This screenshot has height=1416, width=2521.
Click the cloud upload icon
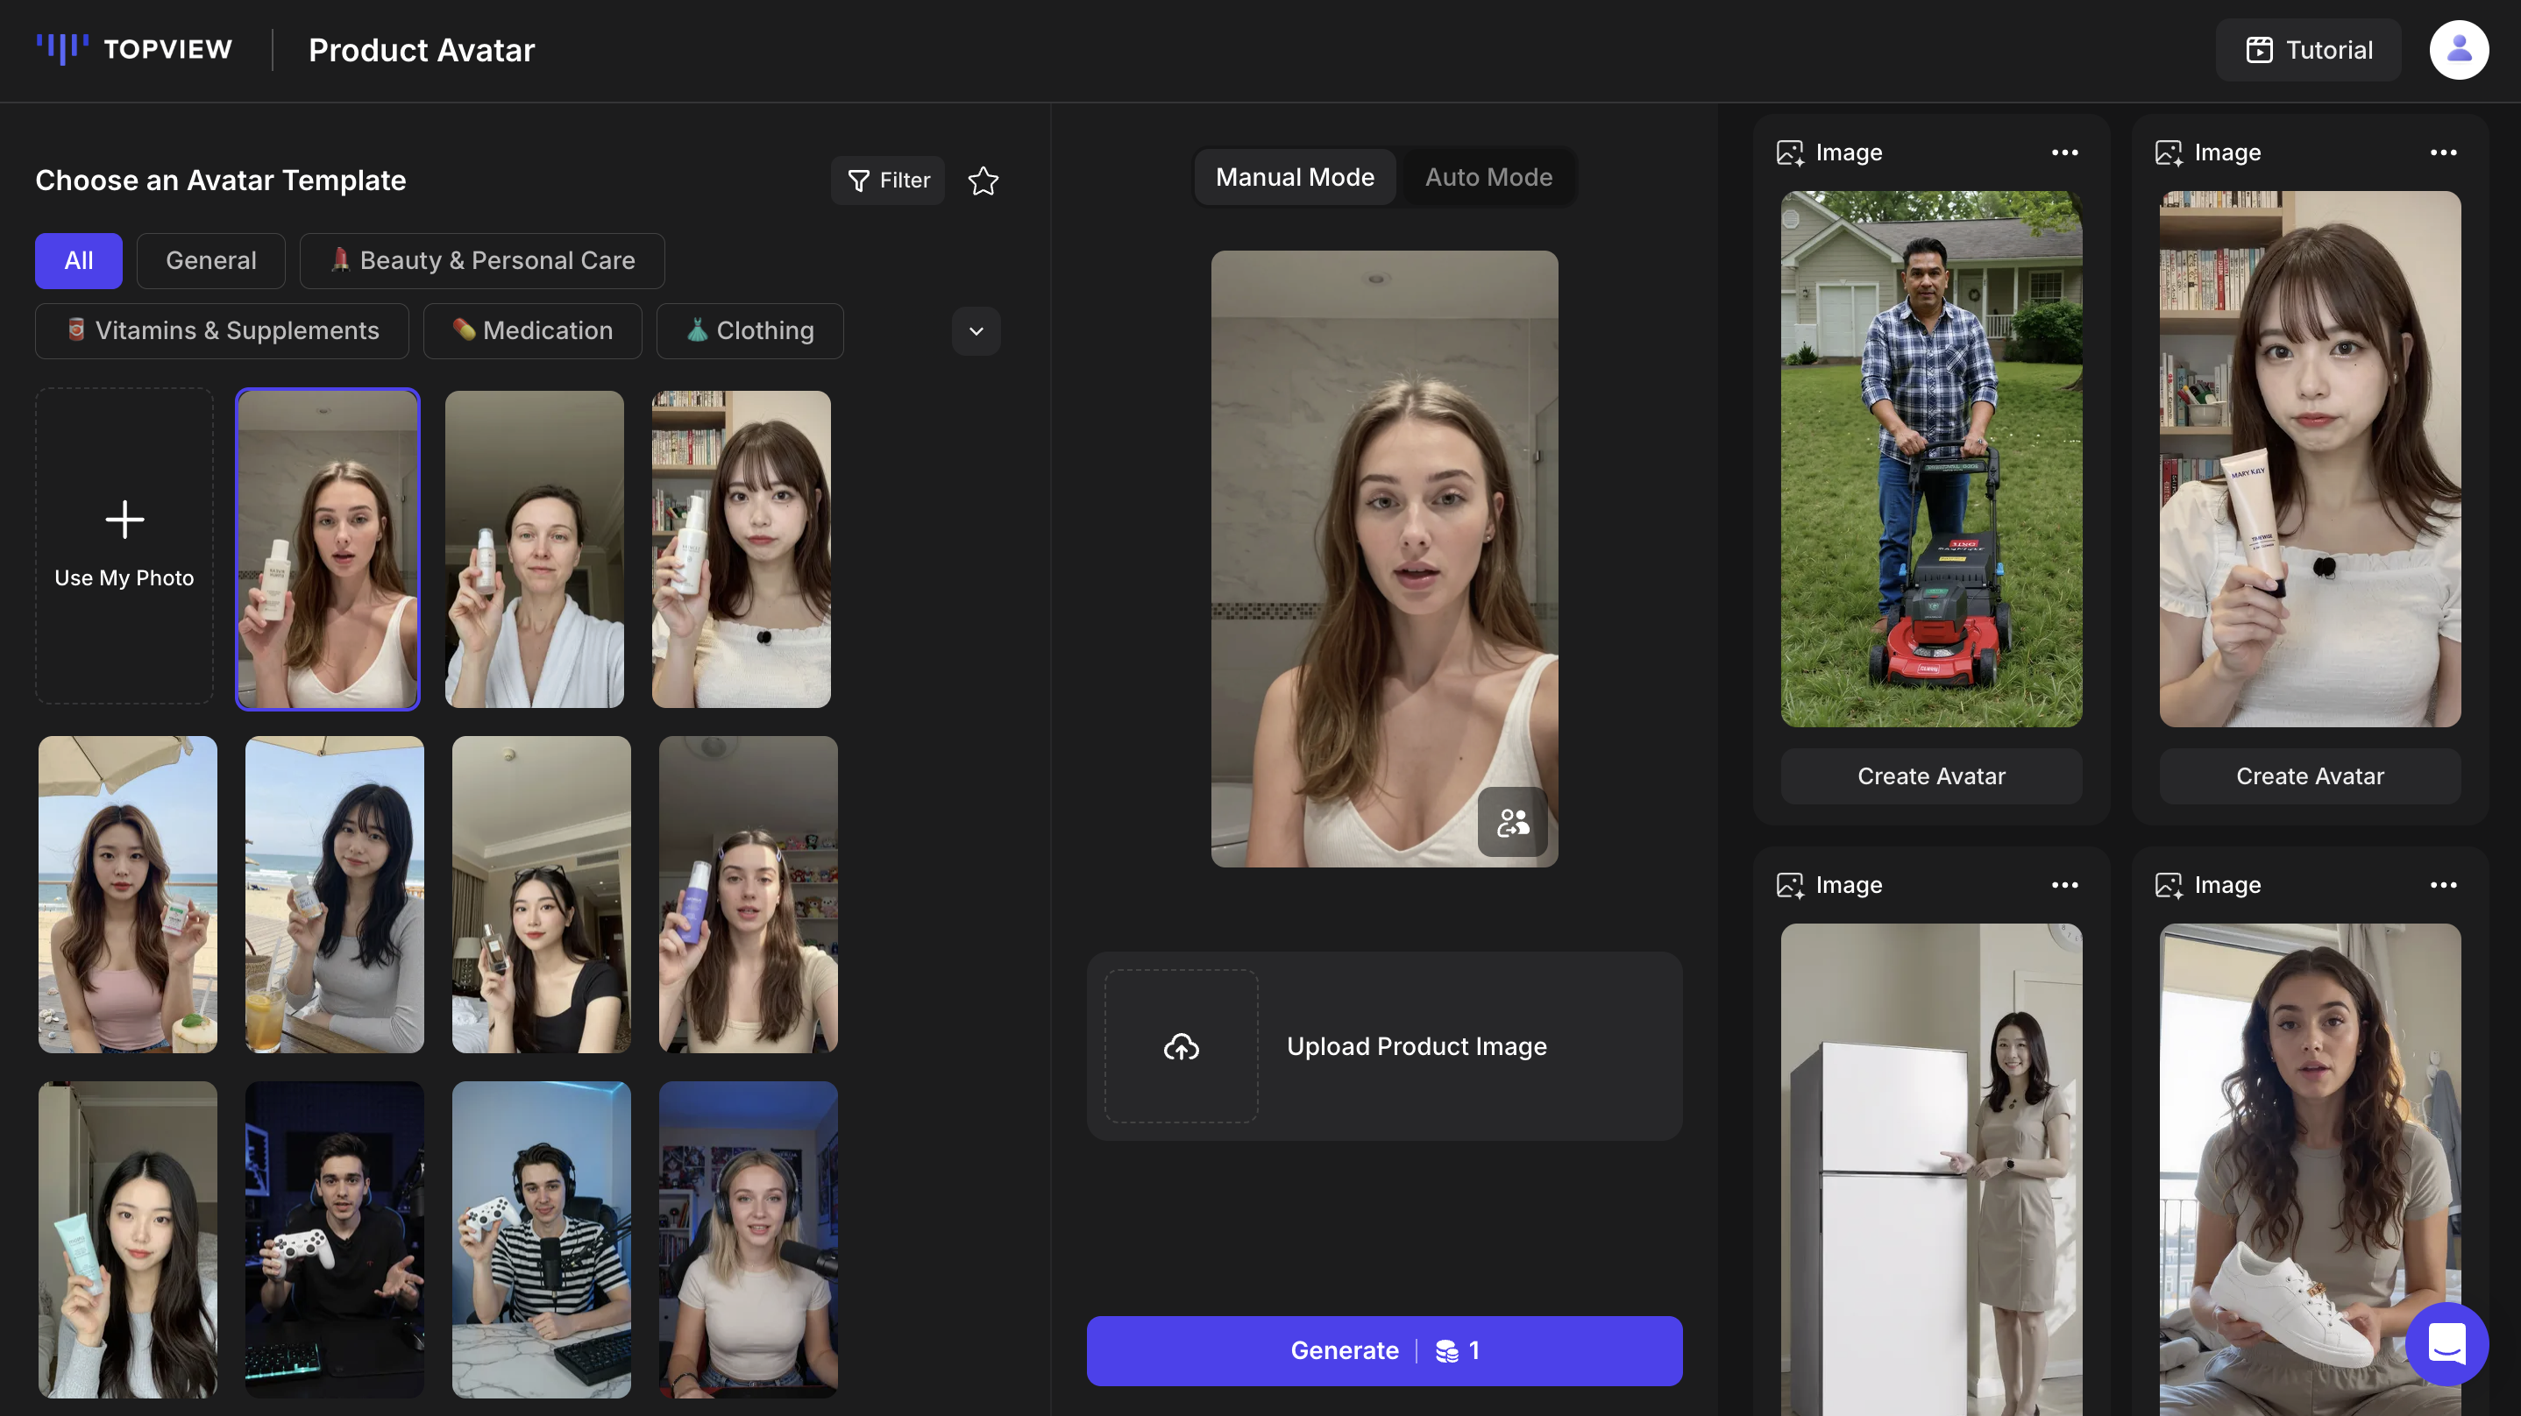point(1182,1045)
